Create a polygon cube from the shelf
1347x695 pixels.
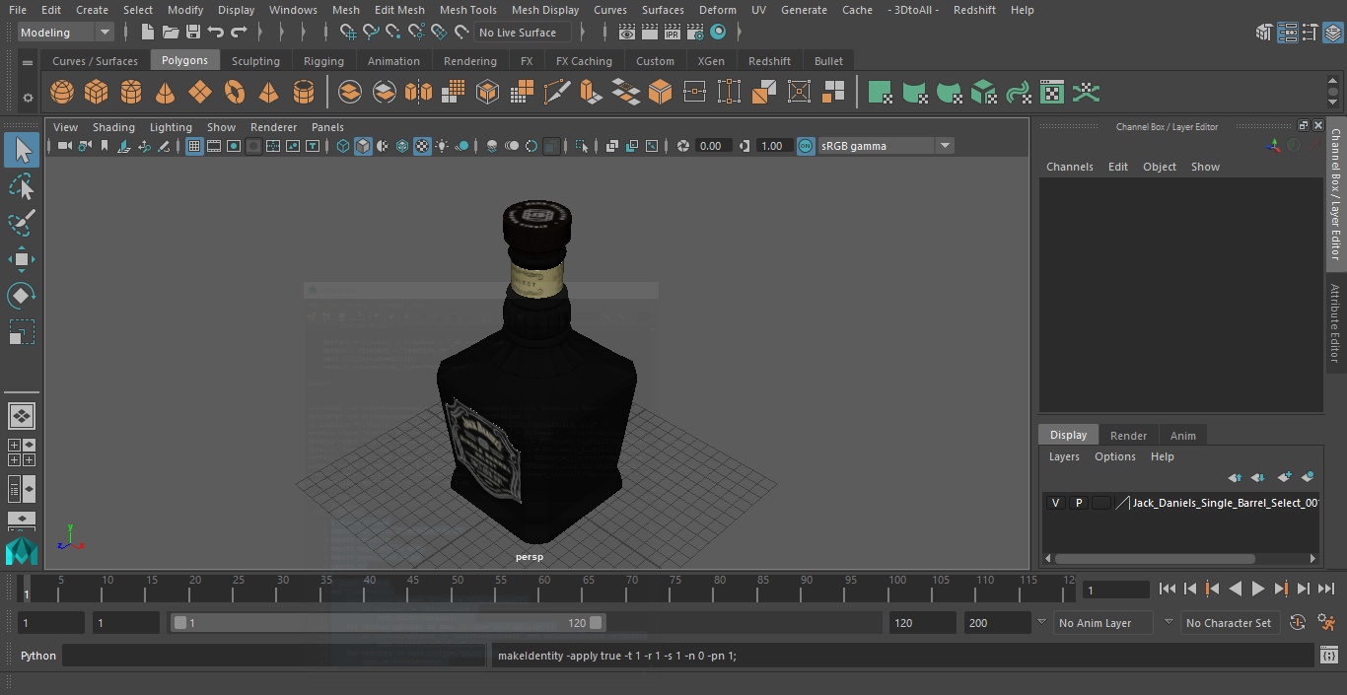tap(97, 93)
